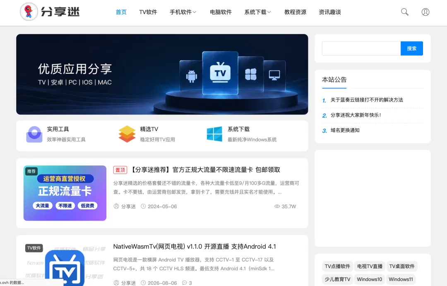Click the 实用工具 category title

click(58, 129)
